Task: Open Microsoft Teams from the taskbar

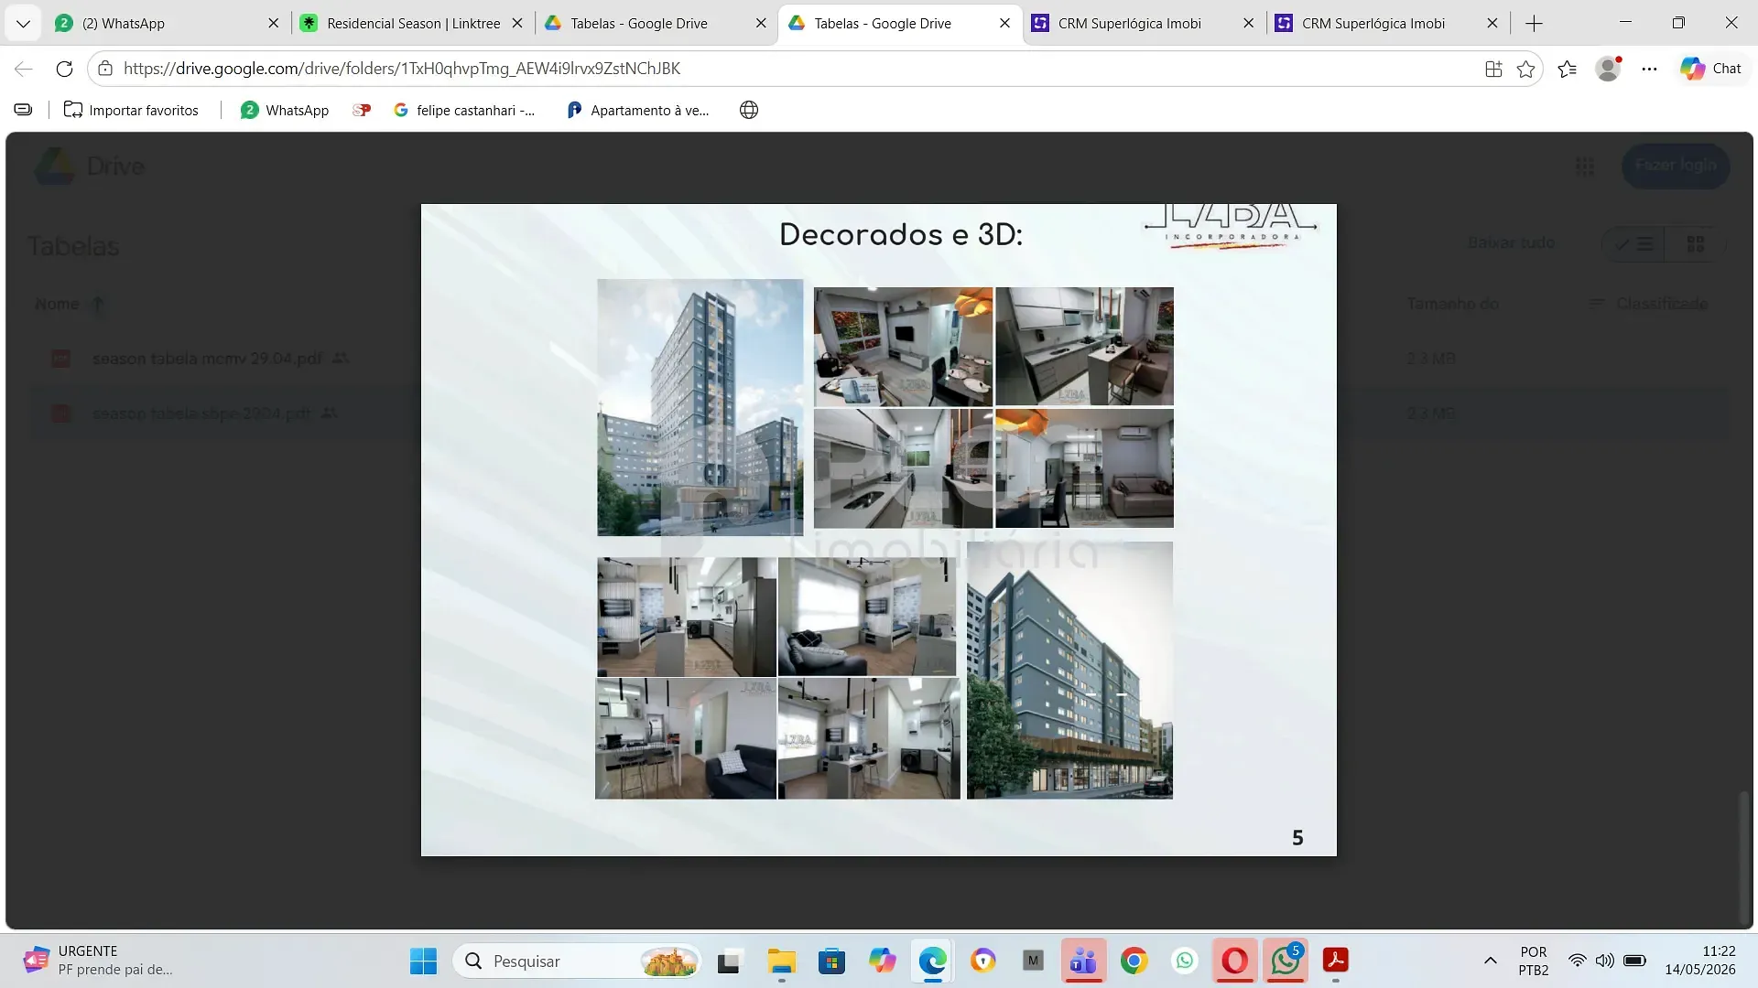Action: pos(1084,961)
